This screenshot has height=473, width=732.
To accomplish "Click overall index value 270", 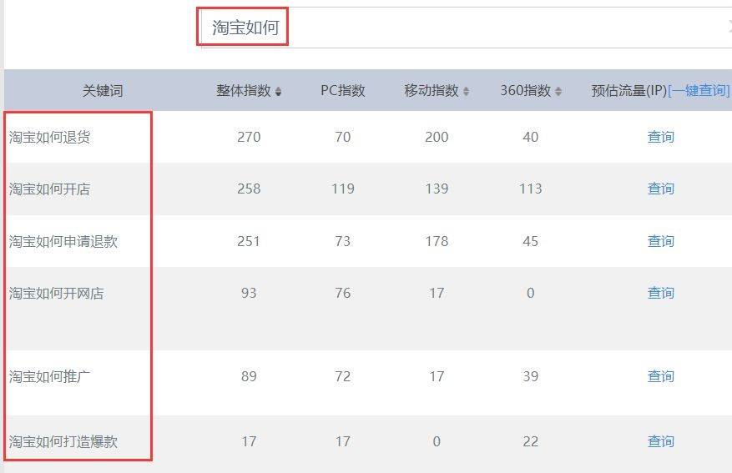I will point(249,137).
